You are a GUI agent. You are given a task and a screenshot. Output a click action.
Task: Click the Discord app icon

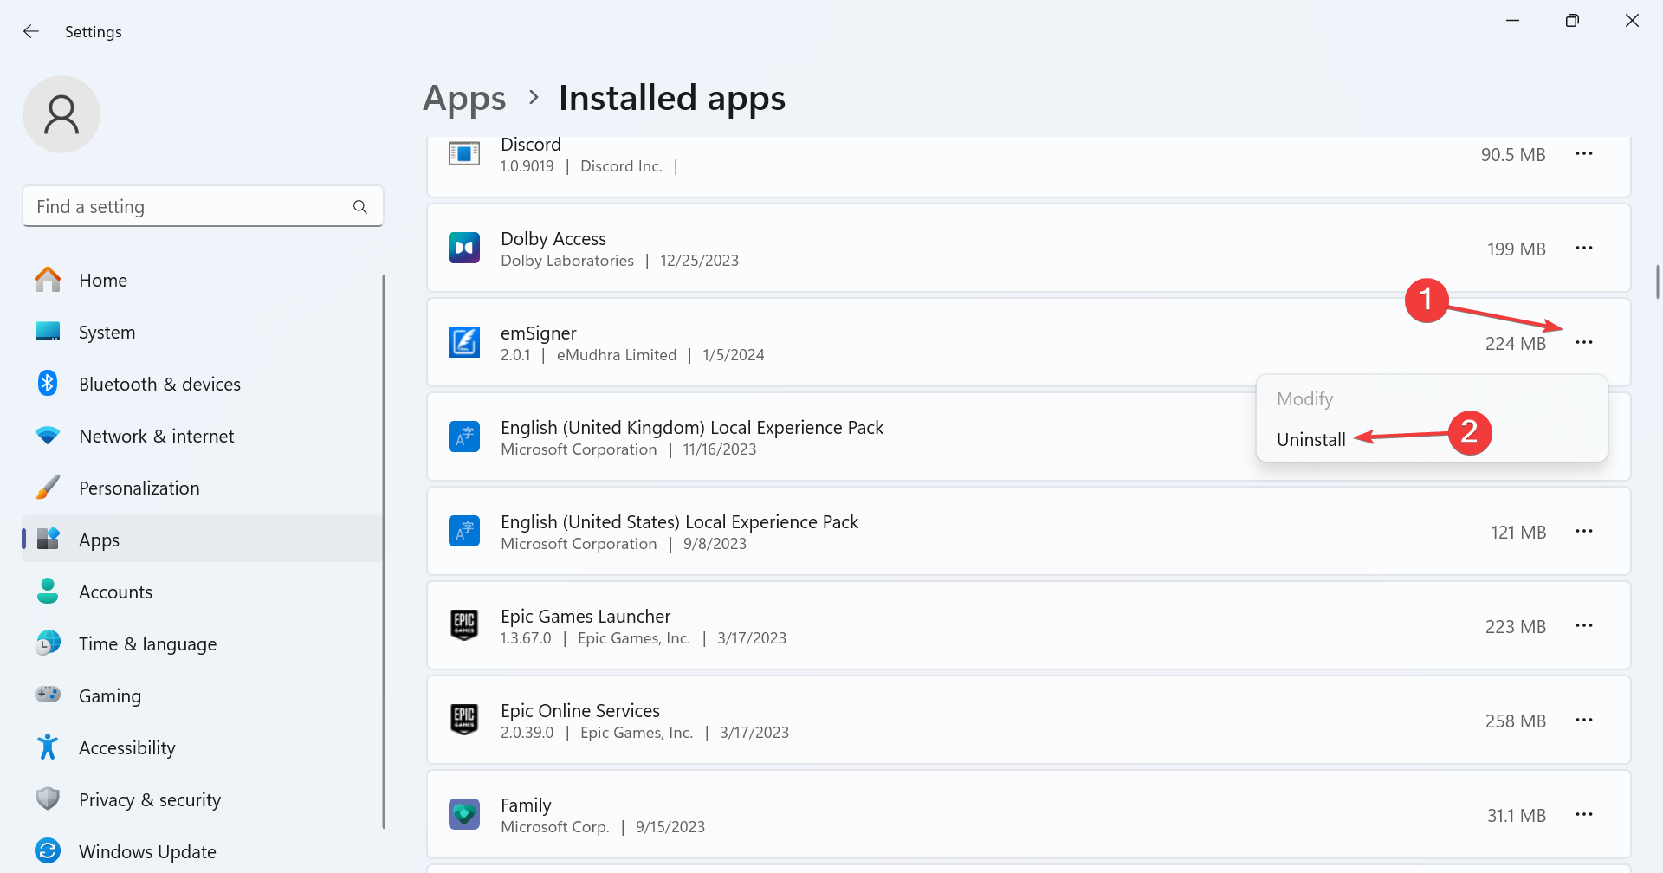coord(464,154)
